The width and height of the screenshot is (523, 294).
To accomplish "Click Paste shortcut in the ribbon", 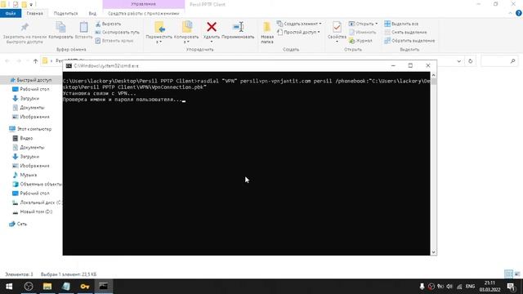I will [x=114, y=41].
